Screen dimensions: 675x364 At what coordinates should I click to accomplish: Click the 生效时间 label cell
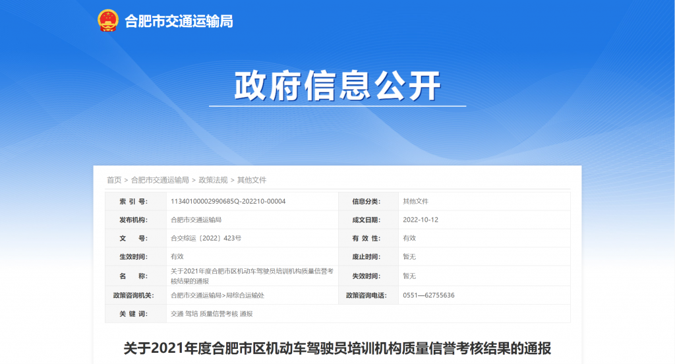click(136, 257)
